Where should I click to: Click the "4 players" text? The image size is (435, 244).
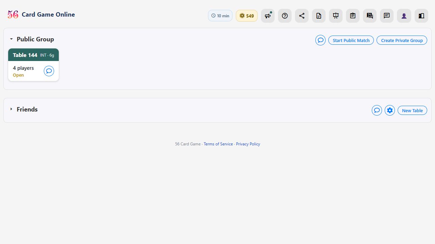pos(23,68)
